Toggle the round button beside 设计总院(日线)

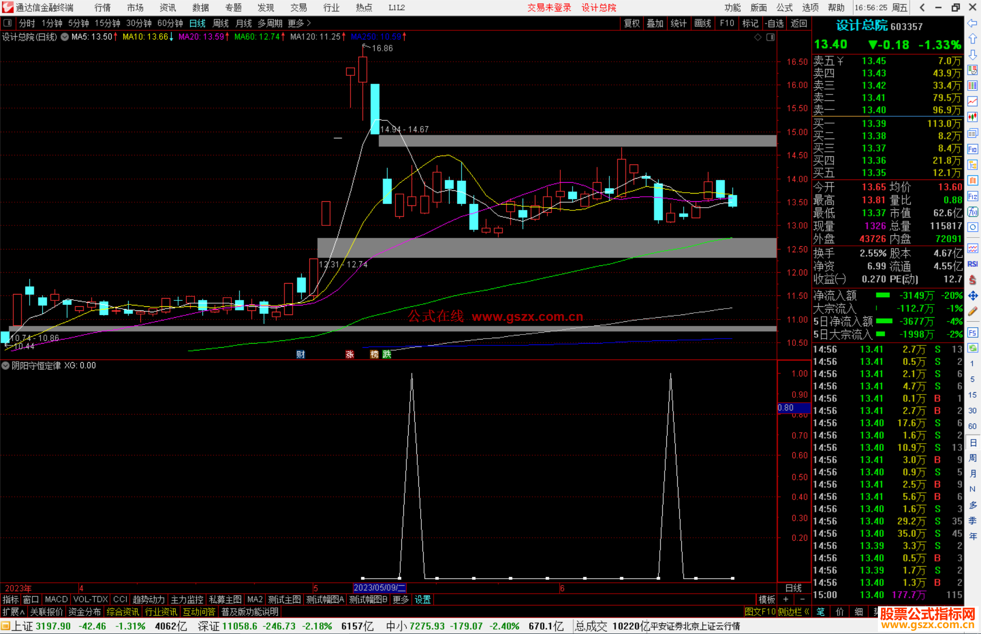[65, 37]
